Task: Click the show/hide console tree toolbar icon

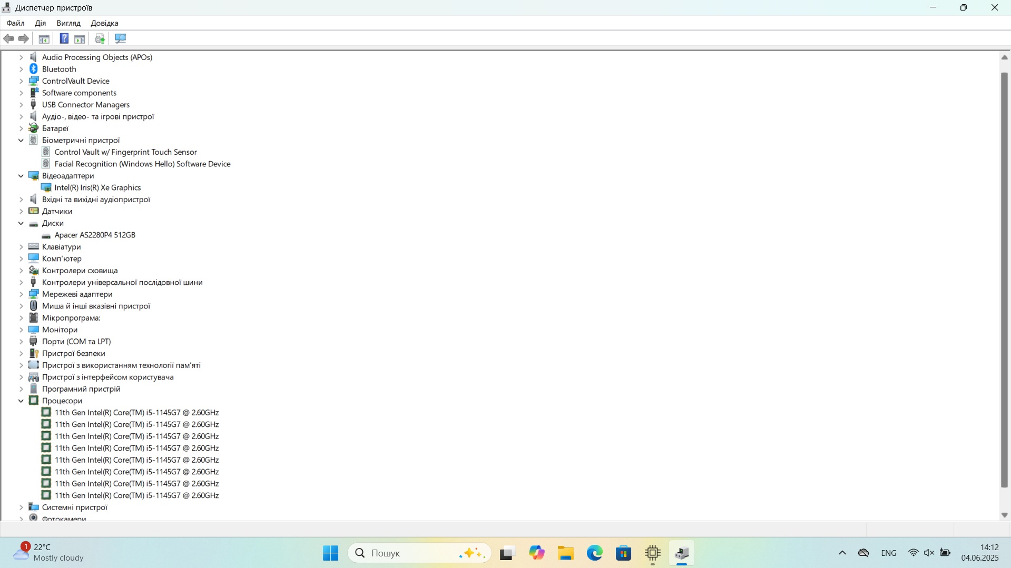Action: [44, 38]
